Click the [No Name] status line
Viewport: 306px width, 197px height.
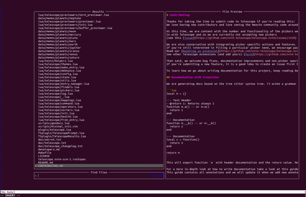point(8,192)
